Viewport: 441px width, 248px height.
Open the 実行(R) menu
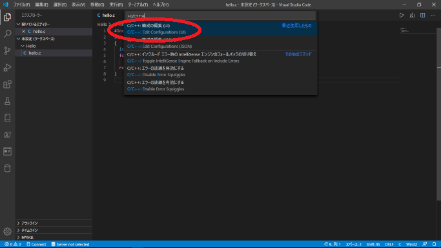(116, 5)
